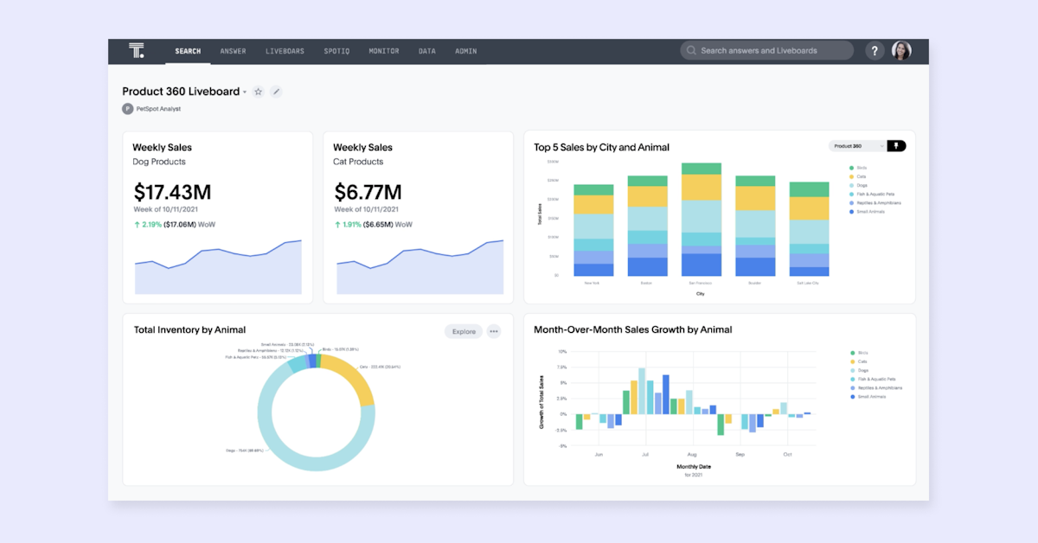Click the pin icon on Top 5 Sales chart

897,145
